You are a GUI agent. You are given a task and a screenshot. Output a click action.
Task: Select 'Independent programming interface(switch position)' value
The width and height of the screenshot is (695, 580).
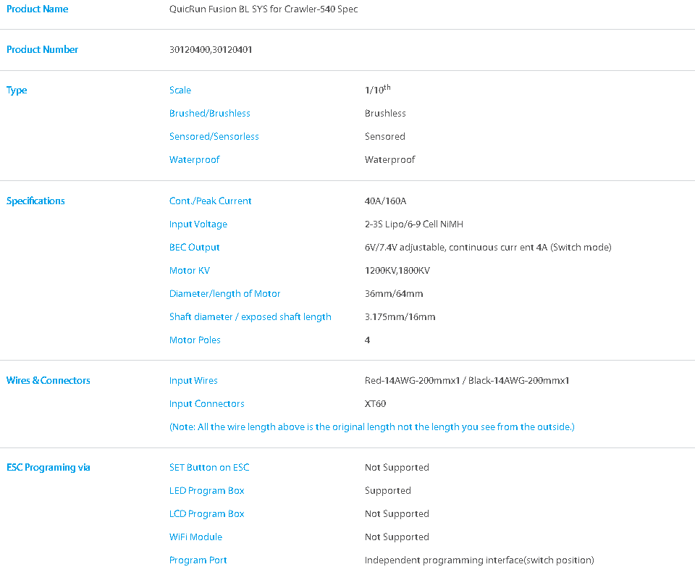coord(479,560)
